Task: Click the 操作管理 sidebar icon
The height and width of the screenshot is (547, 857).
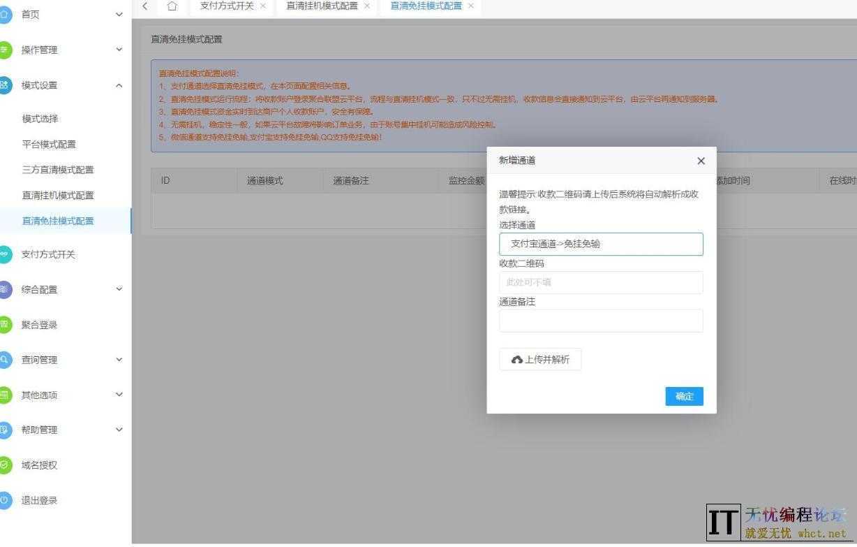Action: (x=7, y=50)
